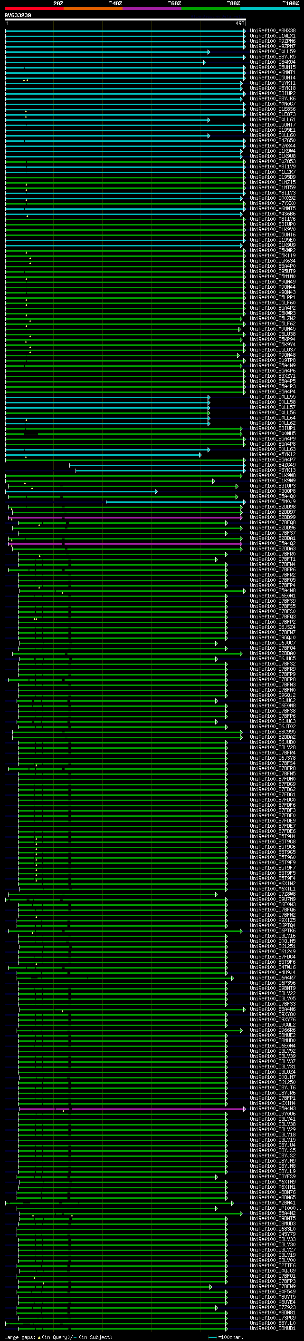Click hit label UniRef100_A3QQP8
Image resolution: width=304 pixels, height=1341 pixels.
pyautogui.click(x=272, y=491)
